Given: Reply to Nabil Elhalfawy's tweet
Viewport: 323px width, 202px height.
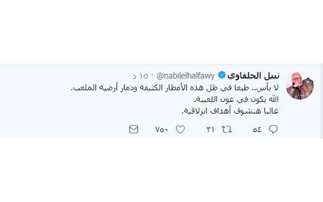Looking at the screenshot, I should coord(274,129).
